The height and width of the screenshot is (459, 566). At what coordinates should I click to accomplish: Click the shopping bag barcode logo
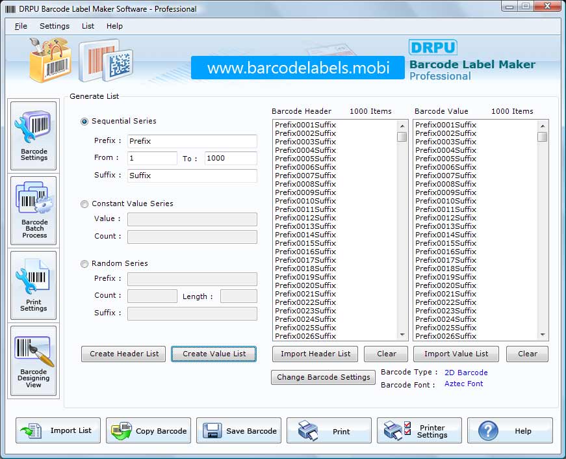(x=50, y=60)
